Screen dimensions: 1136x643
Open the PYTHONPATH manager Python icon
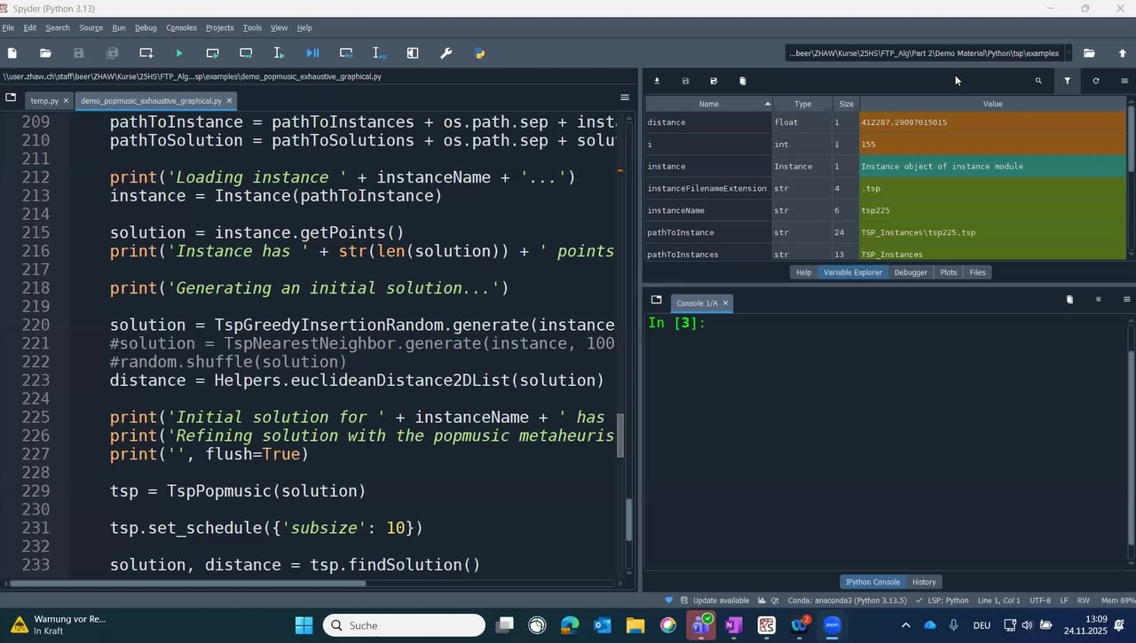tap(480, 53)
